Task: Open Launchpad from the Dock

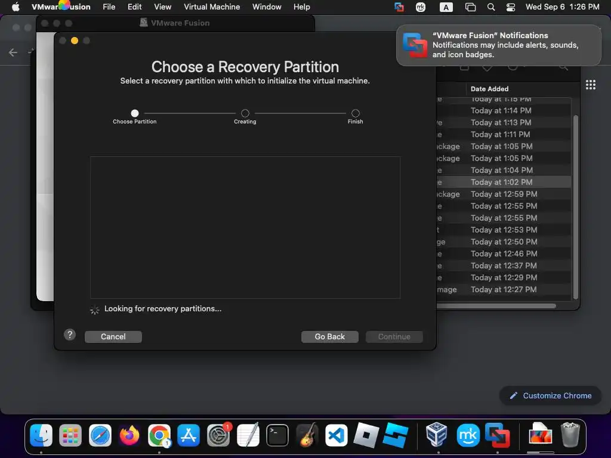Action: pyautogui.click(x=70, y=435)
